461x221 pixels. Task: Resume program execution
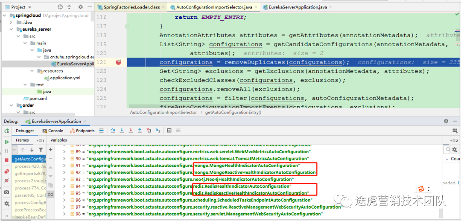(6, 142)
